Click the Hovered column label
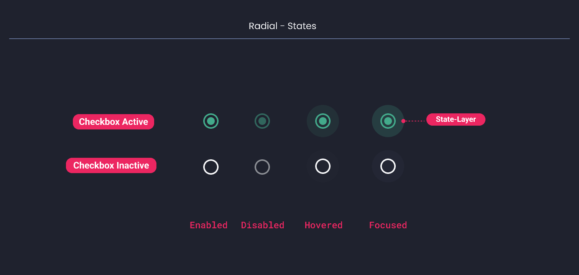 point(323,225)
